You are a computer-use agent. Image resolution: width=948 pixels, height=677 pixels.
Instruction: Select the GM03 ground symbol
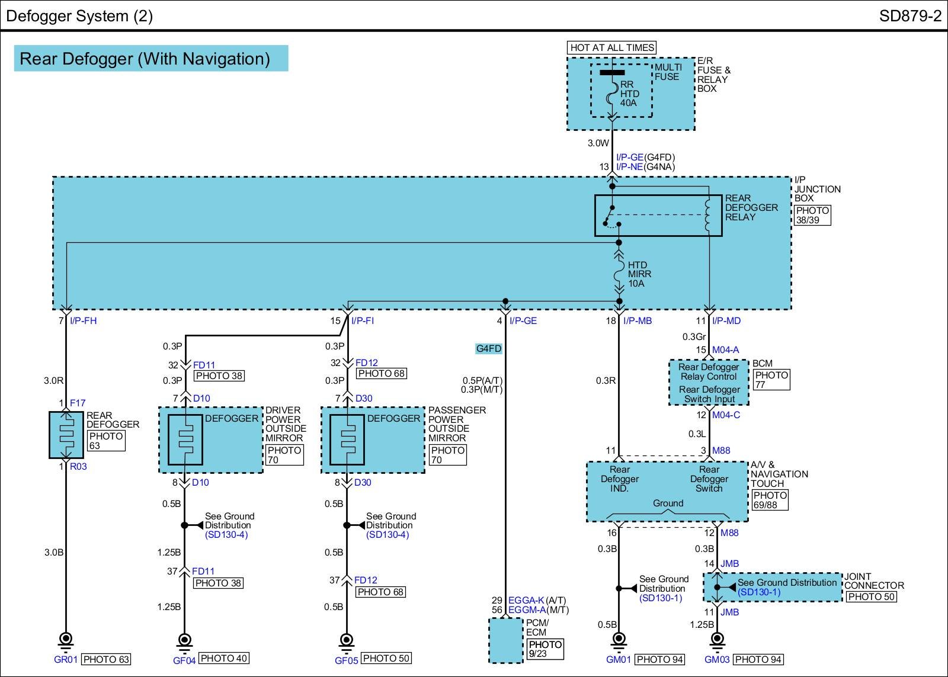[717, 640]
